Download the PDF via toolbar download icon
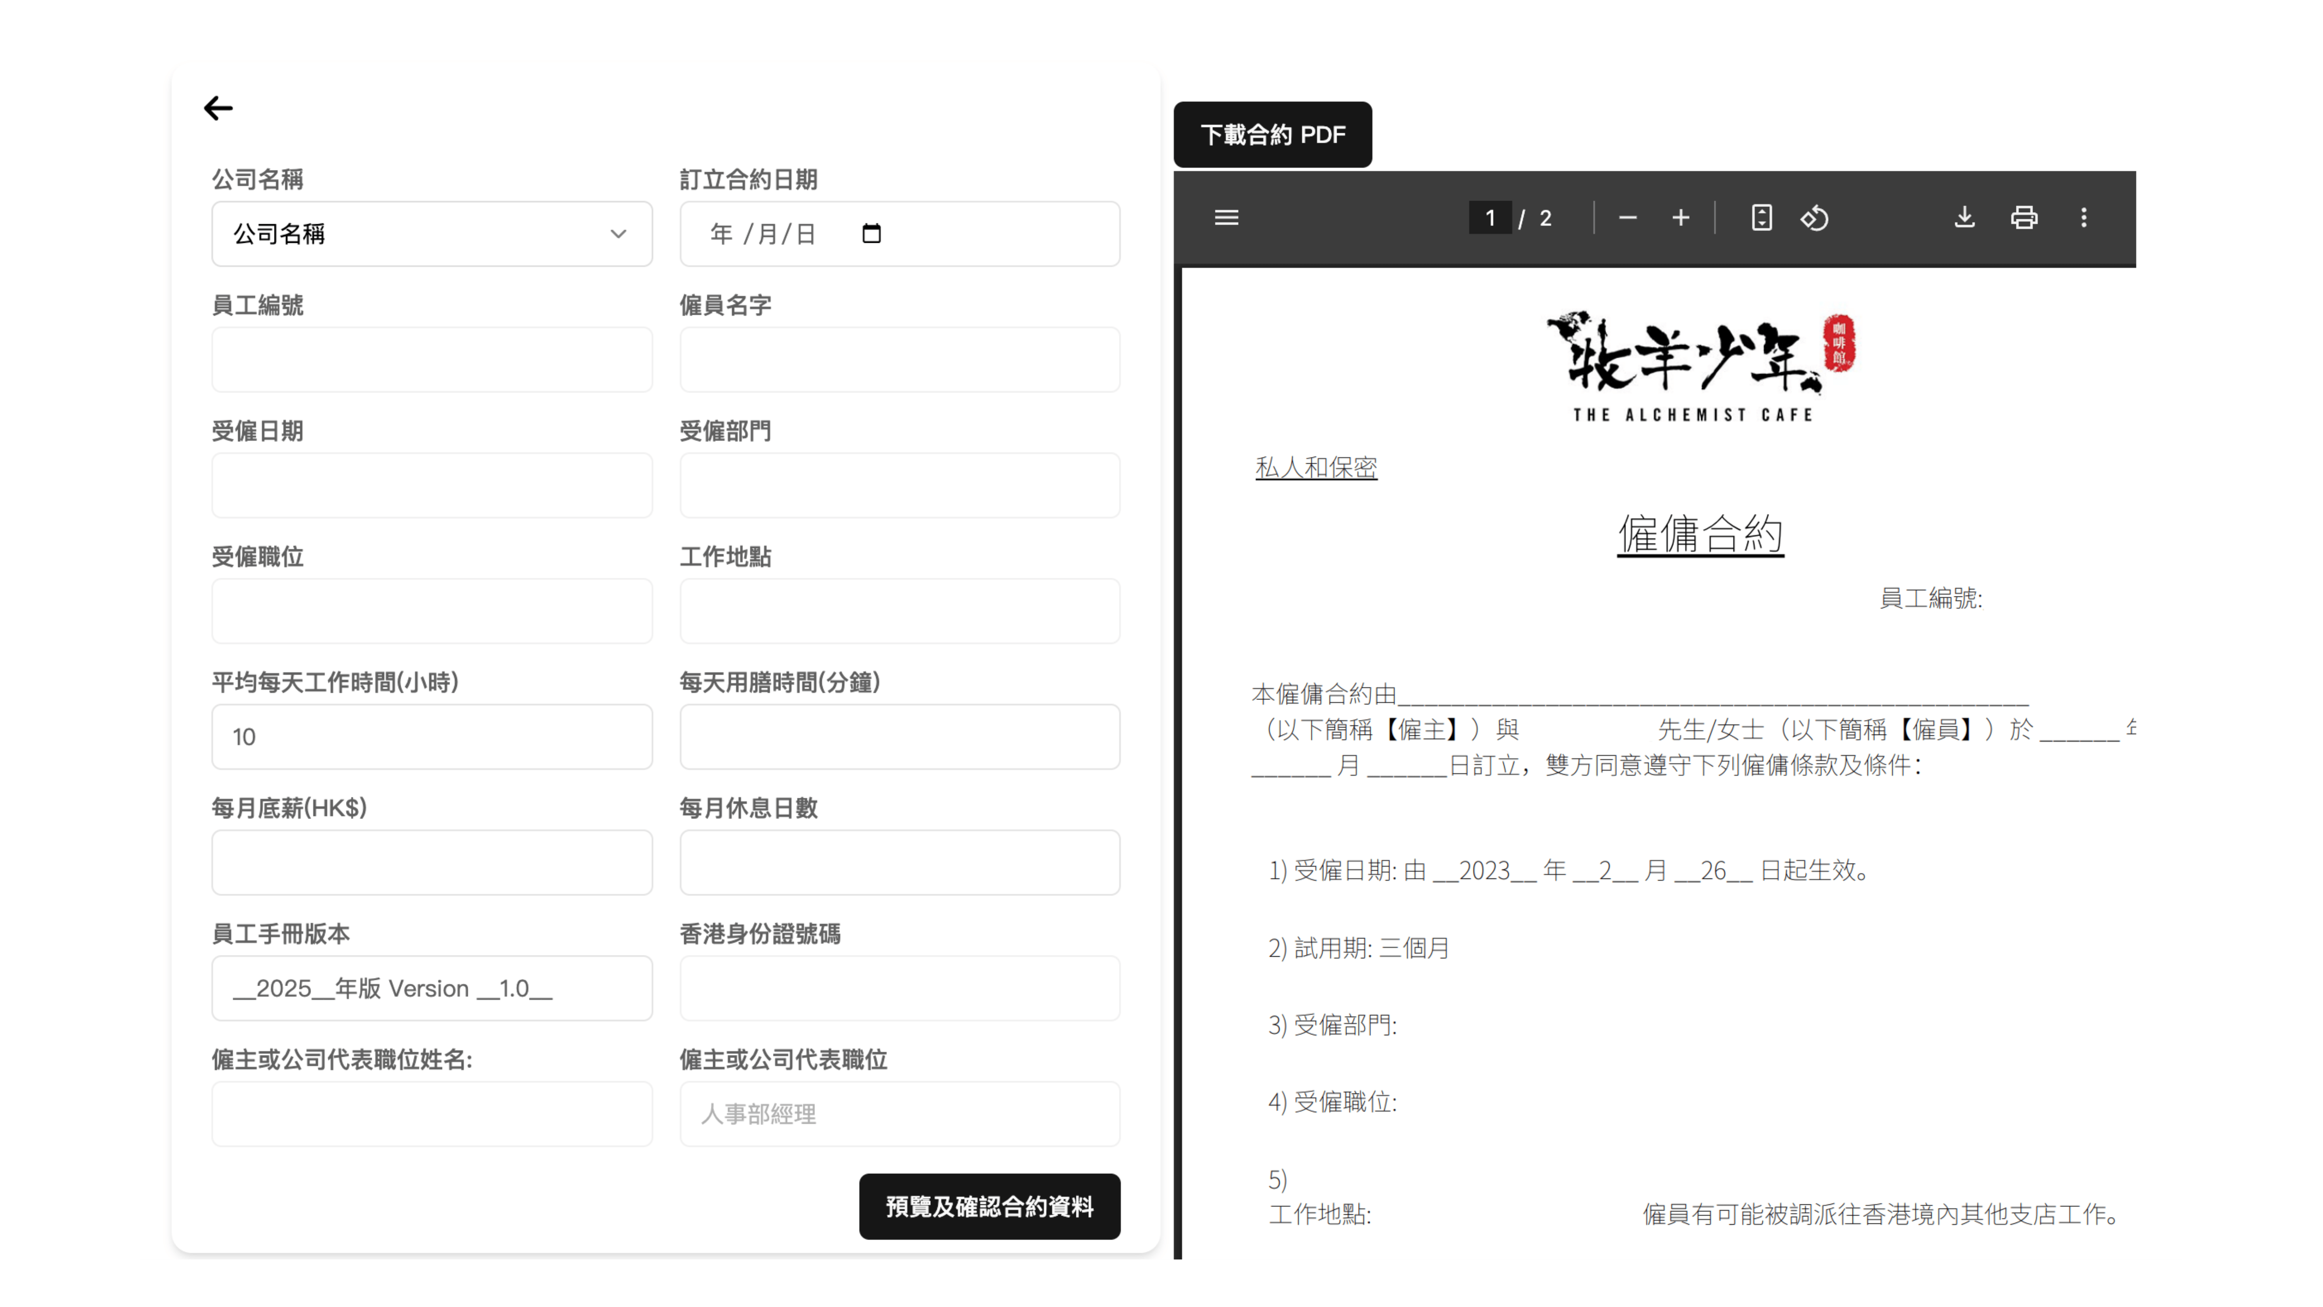2323x1307 pixels. [1964, 217]
